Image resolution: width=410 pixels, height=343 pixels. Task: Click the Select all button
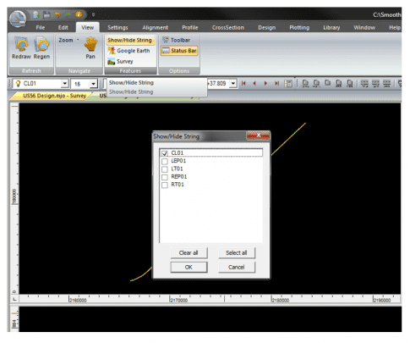pos(237,253)
